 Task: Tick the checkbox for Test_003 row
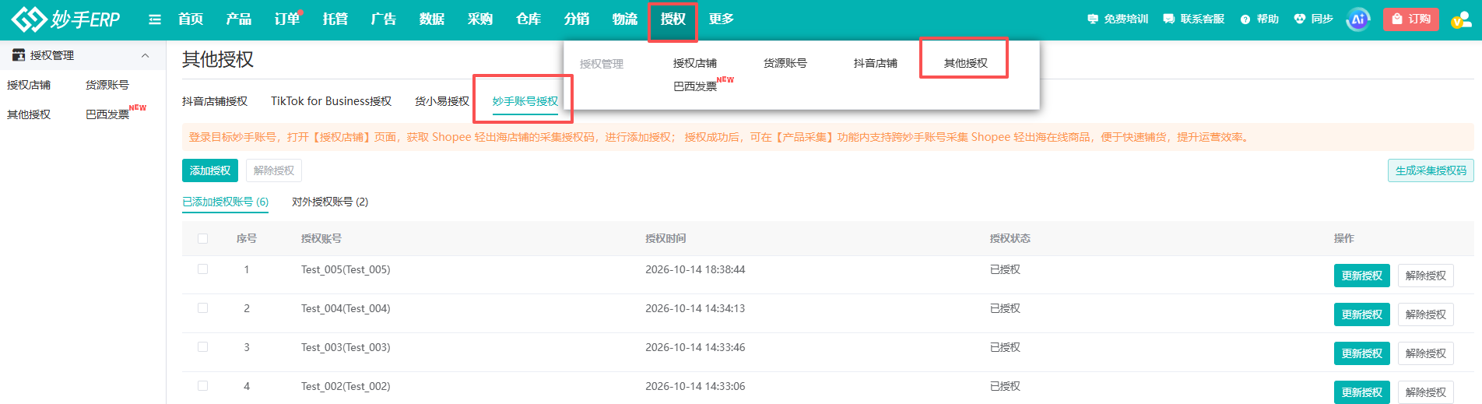(x=203, y=347)
